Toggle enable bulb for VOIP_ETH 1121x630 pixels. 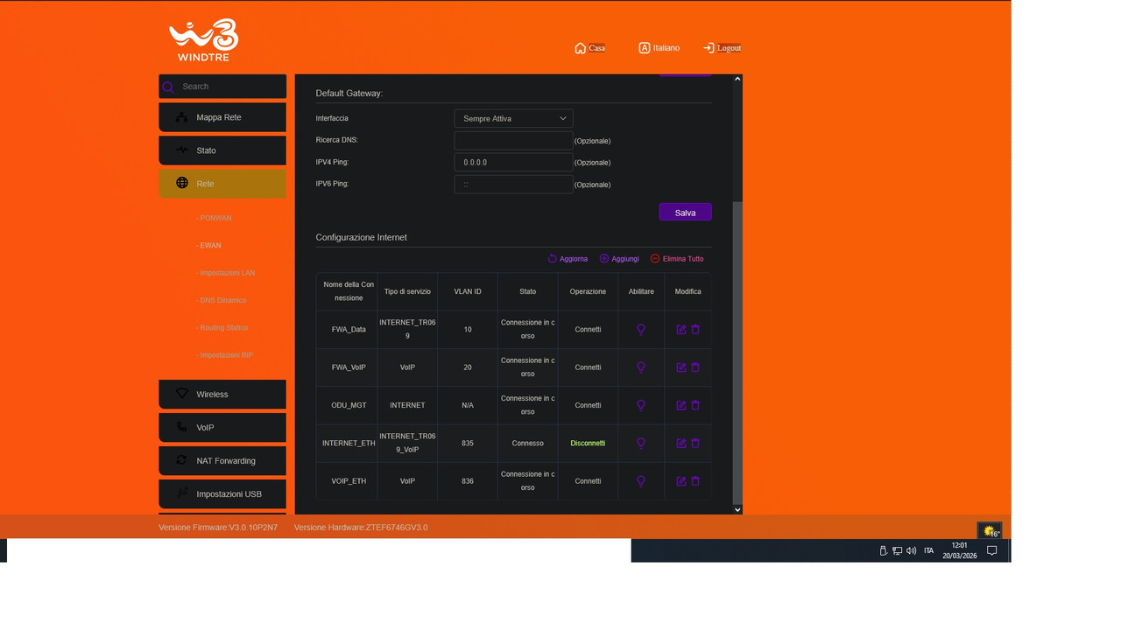641,481
